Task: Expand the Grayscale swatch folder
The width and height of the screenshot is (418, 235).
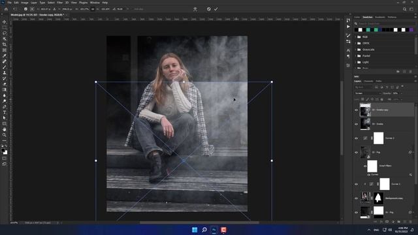Action: [355, 50]
